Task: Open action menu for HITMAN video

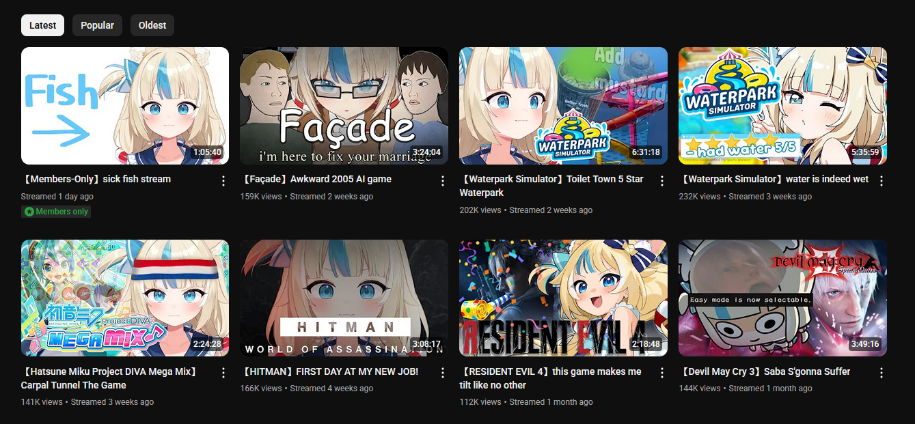Action: pyautogui.click(x=443, y=373)
